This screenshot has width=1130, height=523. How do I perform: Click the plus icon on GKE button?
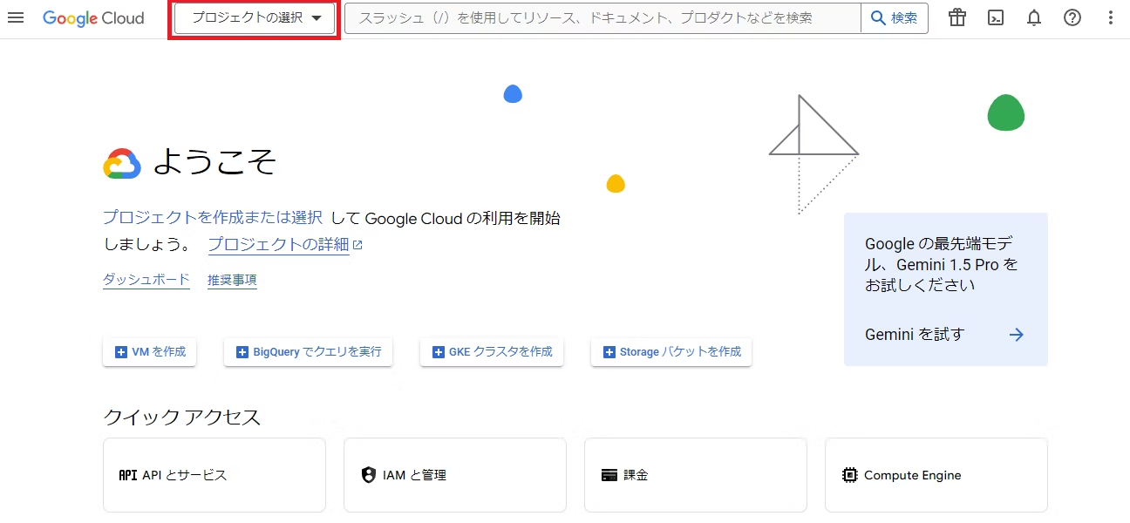[439, 352]
